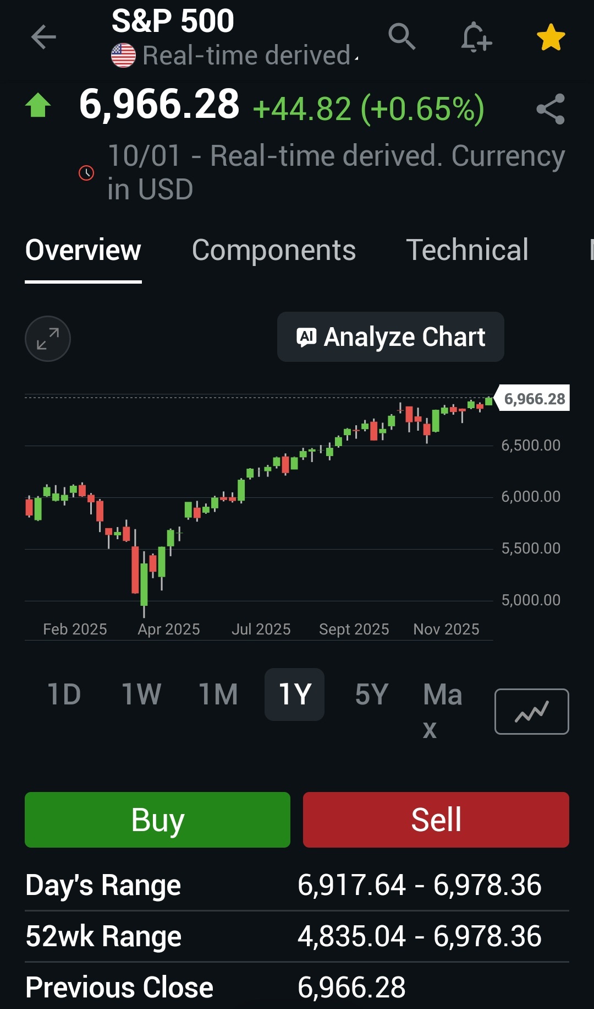Tap the Day's Range value 6,917.64 - 6,978.36

(420, 885)
